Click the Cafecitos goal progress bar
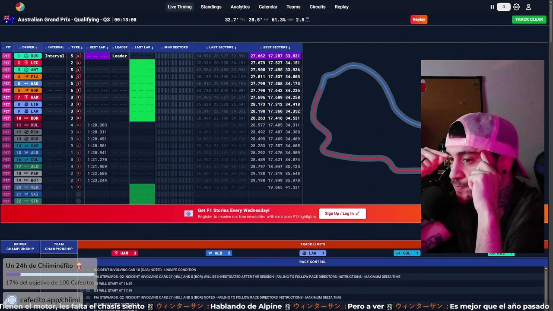This screenshot has width=553, height=311. coord(50,274)
